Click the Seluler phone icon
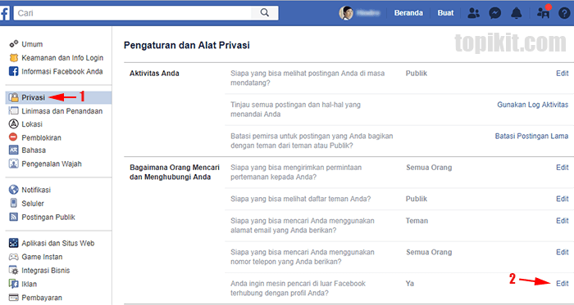Image resolution: width=574 pixels, height=305 pixels. point(14,204)
